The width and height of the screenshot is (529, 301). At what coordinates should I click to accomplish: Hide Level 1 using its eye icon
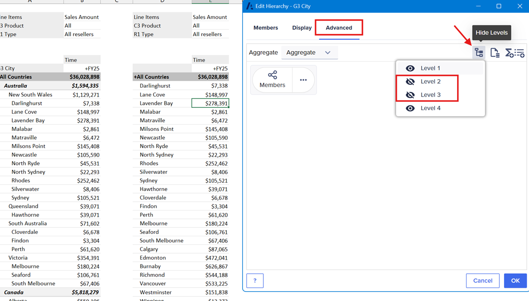tap(410, 68)
